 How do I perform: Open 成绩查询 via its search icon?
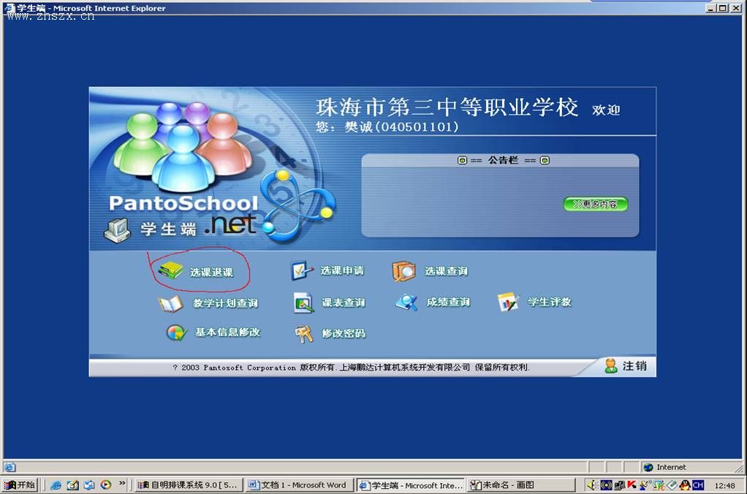pyautogui.click(x=406, y=302)
